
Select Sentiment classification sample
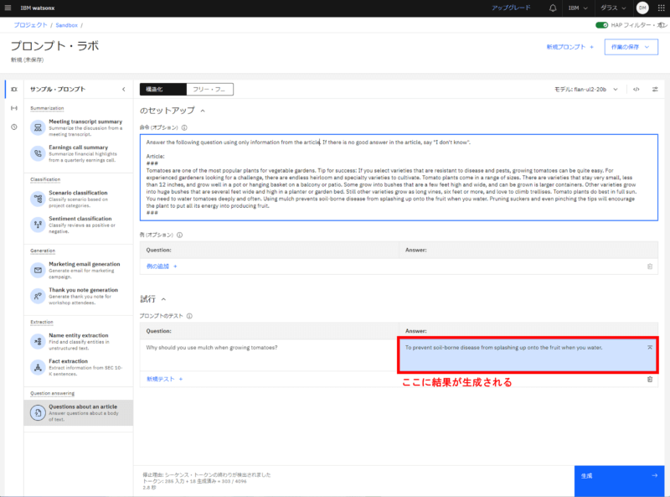(x=78, y=225)
